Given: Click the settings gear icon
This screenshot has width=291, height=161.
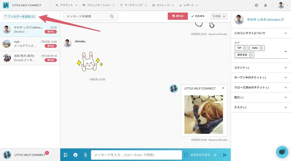Looking at the screenshot, I should [x=256, y=5].
